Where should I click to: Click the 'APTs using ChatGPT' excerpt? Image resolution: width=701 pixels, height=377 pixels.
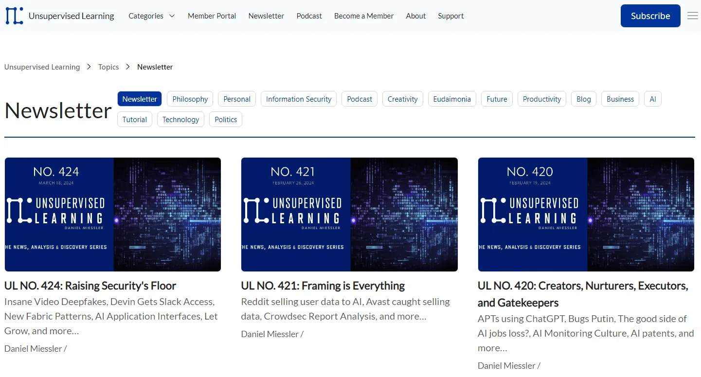(x=586, y=333)
